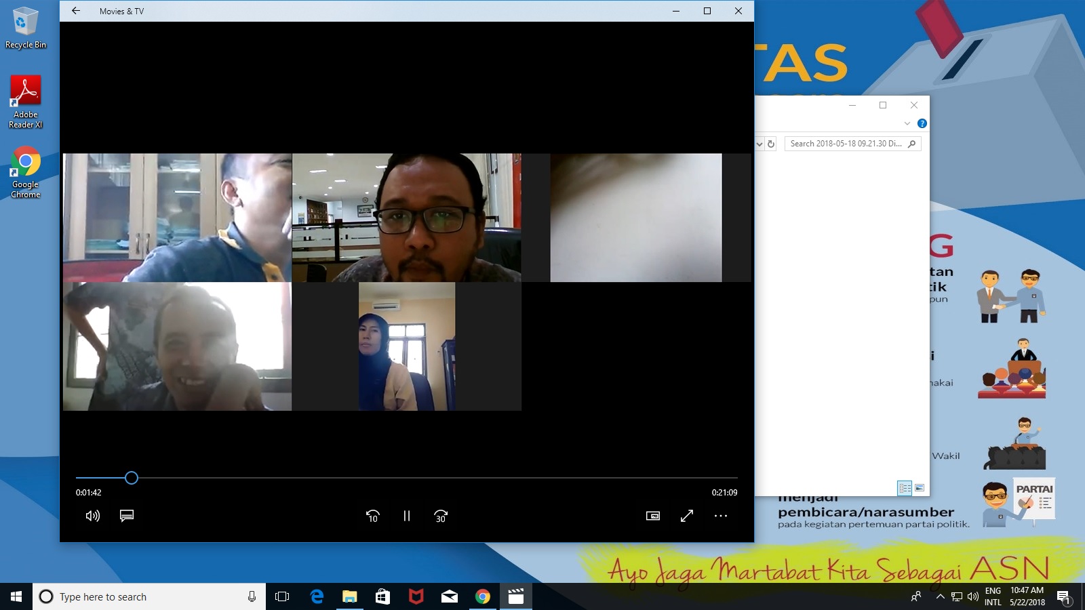
Task: Open the more options ellipsis menu
Action: click(721, 516)
